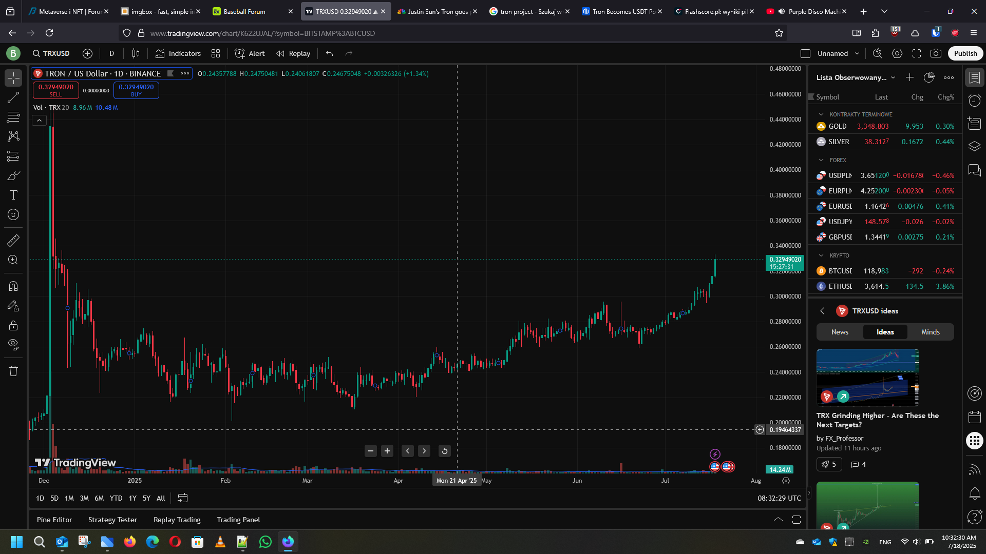Click the trash remove drawings icon
This screenshot has width=986, height=554.
pos(13,371)
